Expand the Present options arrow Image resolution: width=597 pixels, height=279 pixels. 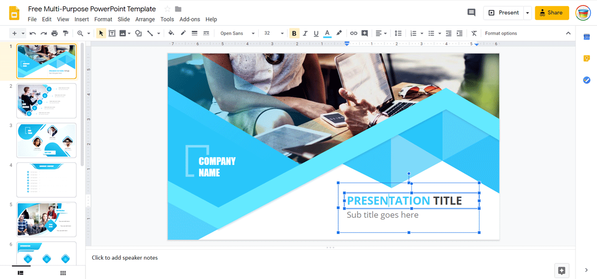pos(527,13)
